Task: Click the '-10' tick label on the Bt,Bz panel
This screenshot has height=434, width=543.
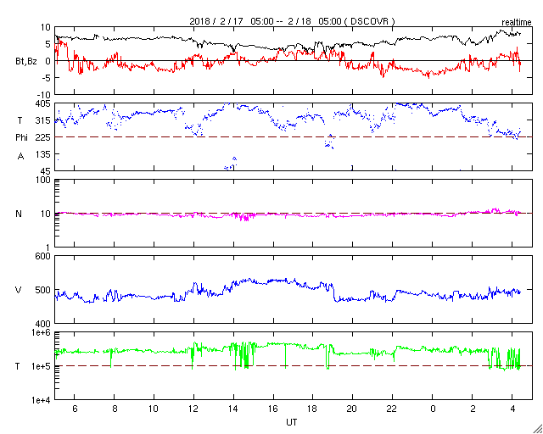Action: [x=43, y=95]
